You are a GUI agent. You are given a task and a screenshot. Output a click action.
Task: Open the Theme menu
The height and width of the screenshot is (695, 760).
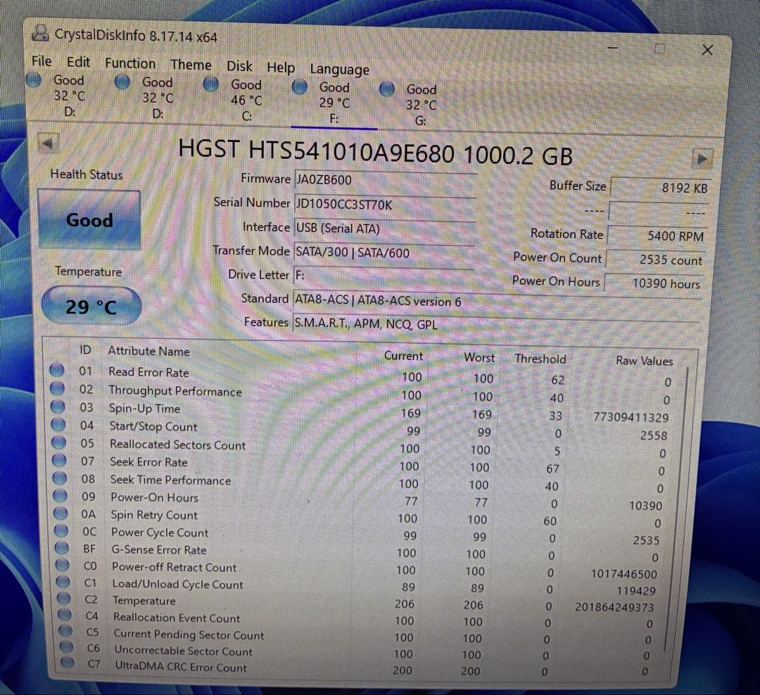tap(191, 65)
